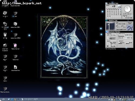Select day 11 in the calendar grid
Screen dimensions: 135x101
(x=114, y=12)
